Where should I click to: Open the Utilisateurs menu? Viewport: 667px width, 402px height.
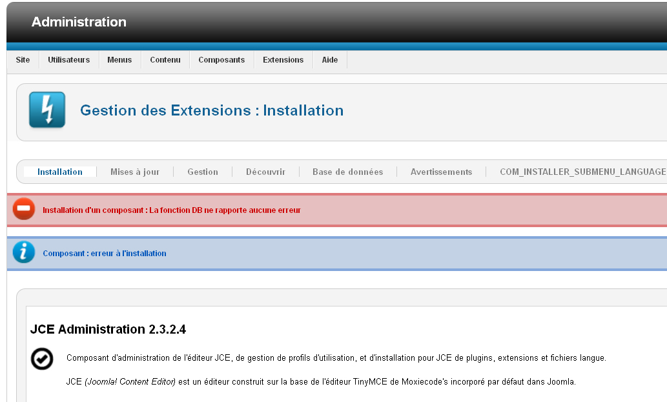coord(69,60)
